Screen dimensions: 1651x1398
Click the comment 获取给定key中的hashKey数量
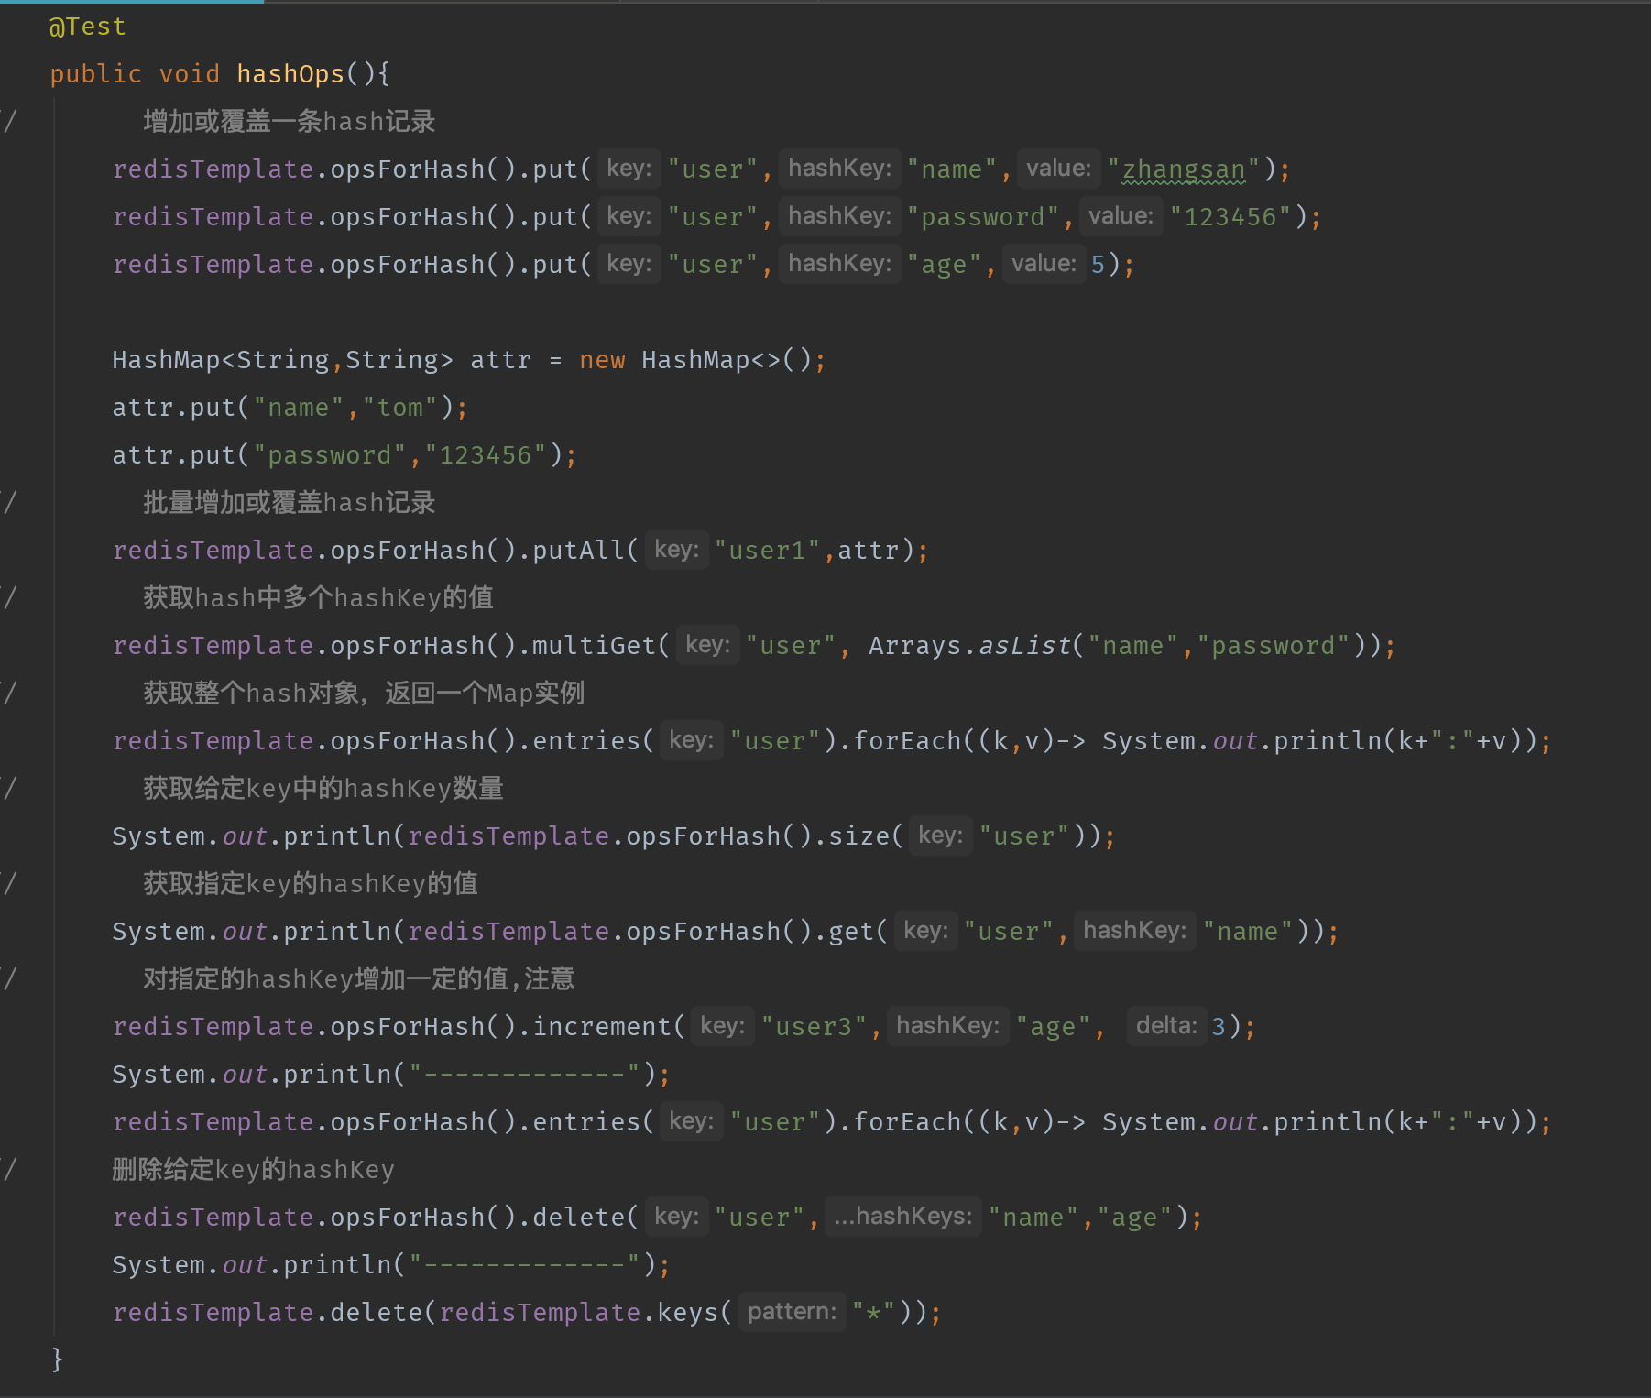(x=323, y=789)
